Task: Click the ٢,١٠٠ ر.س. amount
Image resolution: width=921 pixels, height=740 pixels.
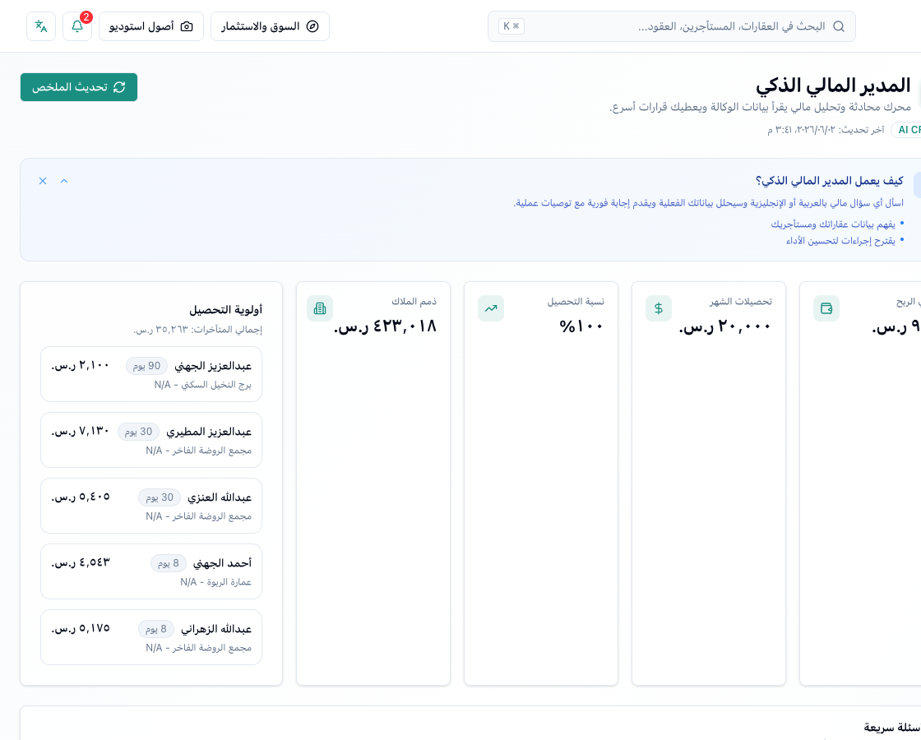Action: (x=81, y=365)
